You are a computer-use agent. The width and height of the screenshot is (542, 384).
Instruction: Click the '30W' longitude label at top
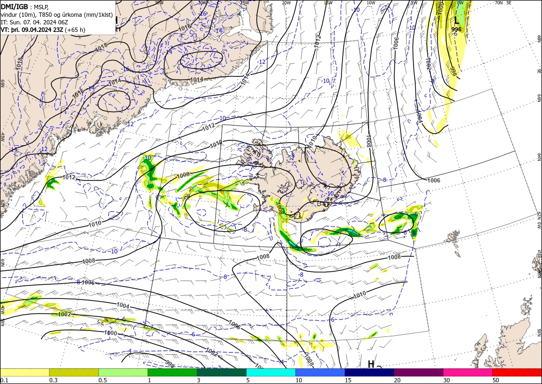tap(203, 3)
